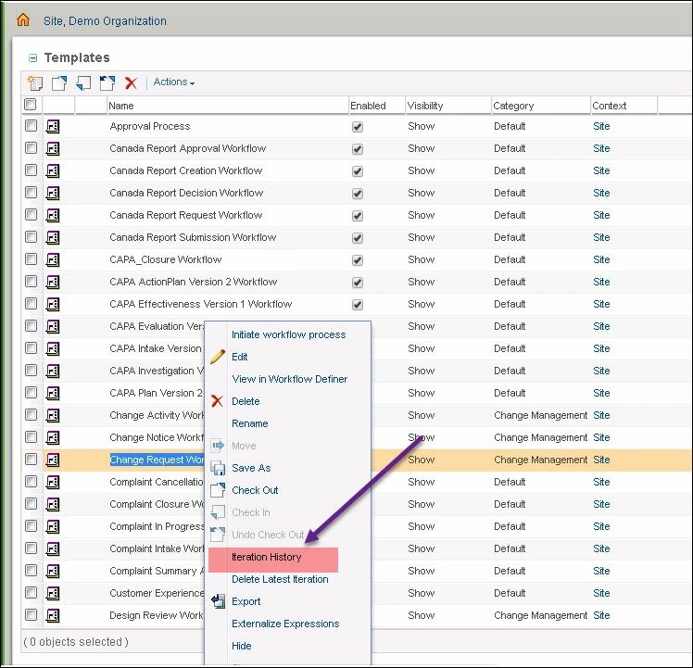693x668 pixels.
Task: Click the Canada Report Submission Workflow name
Action: pyautogui.click(x=193, y=237)
